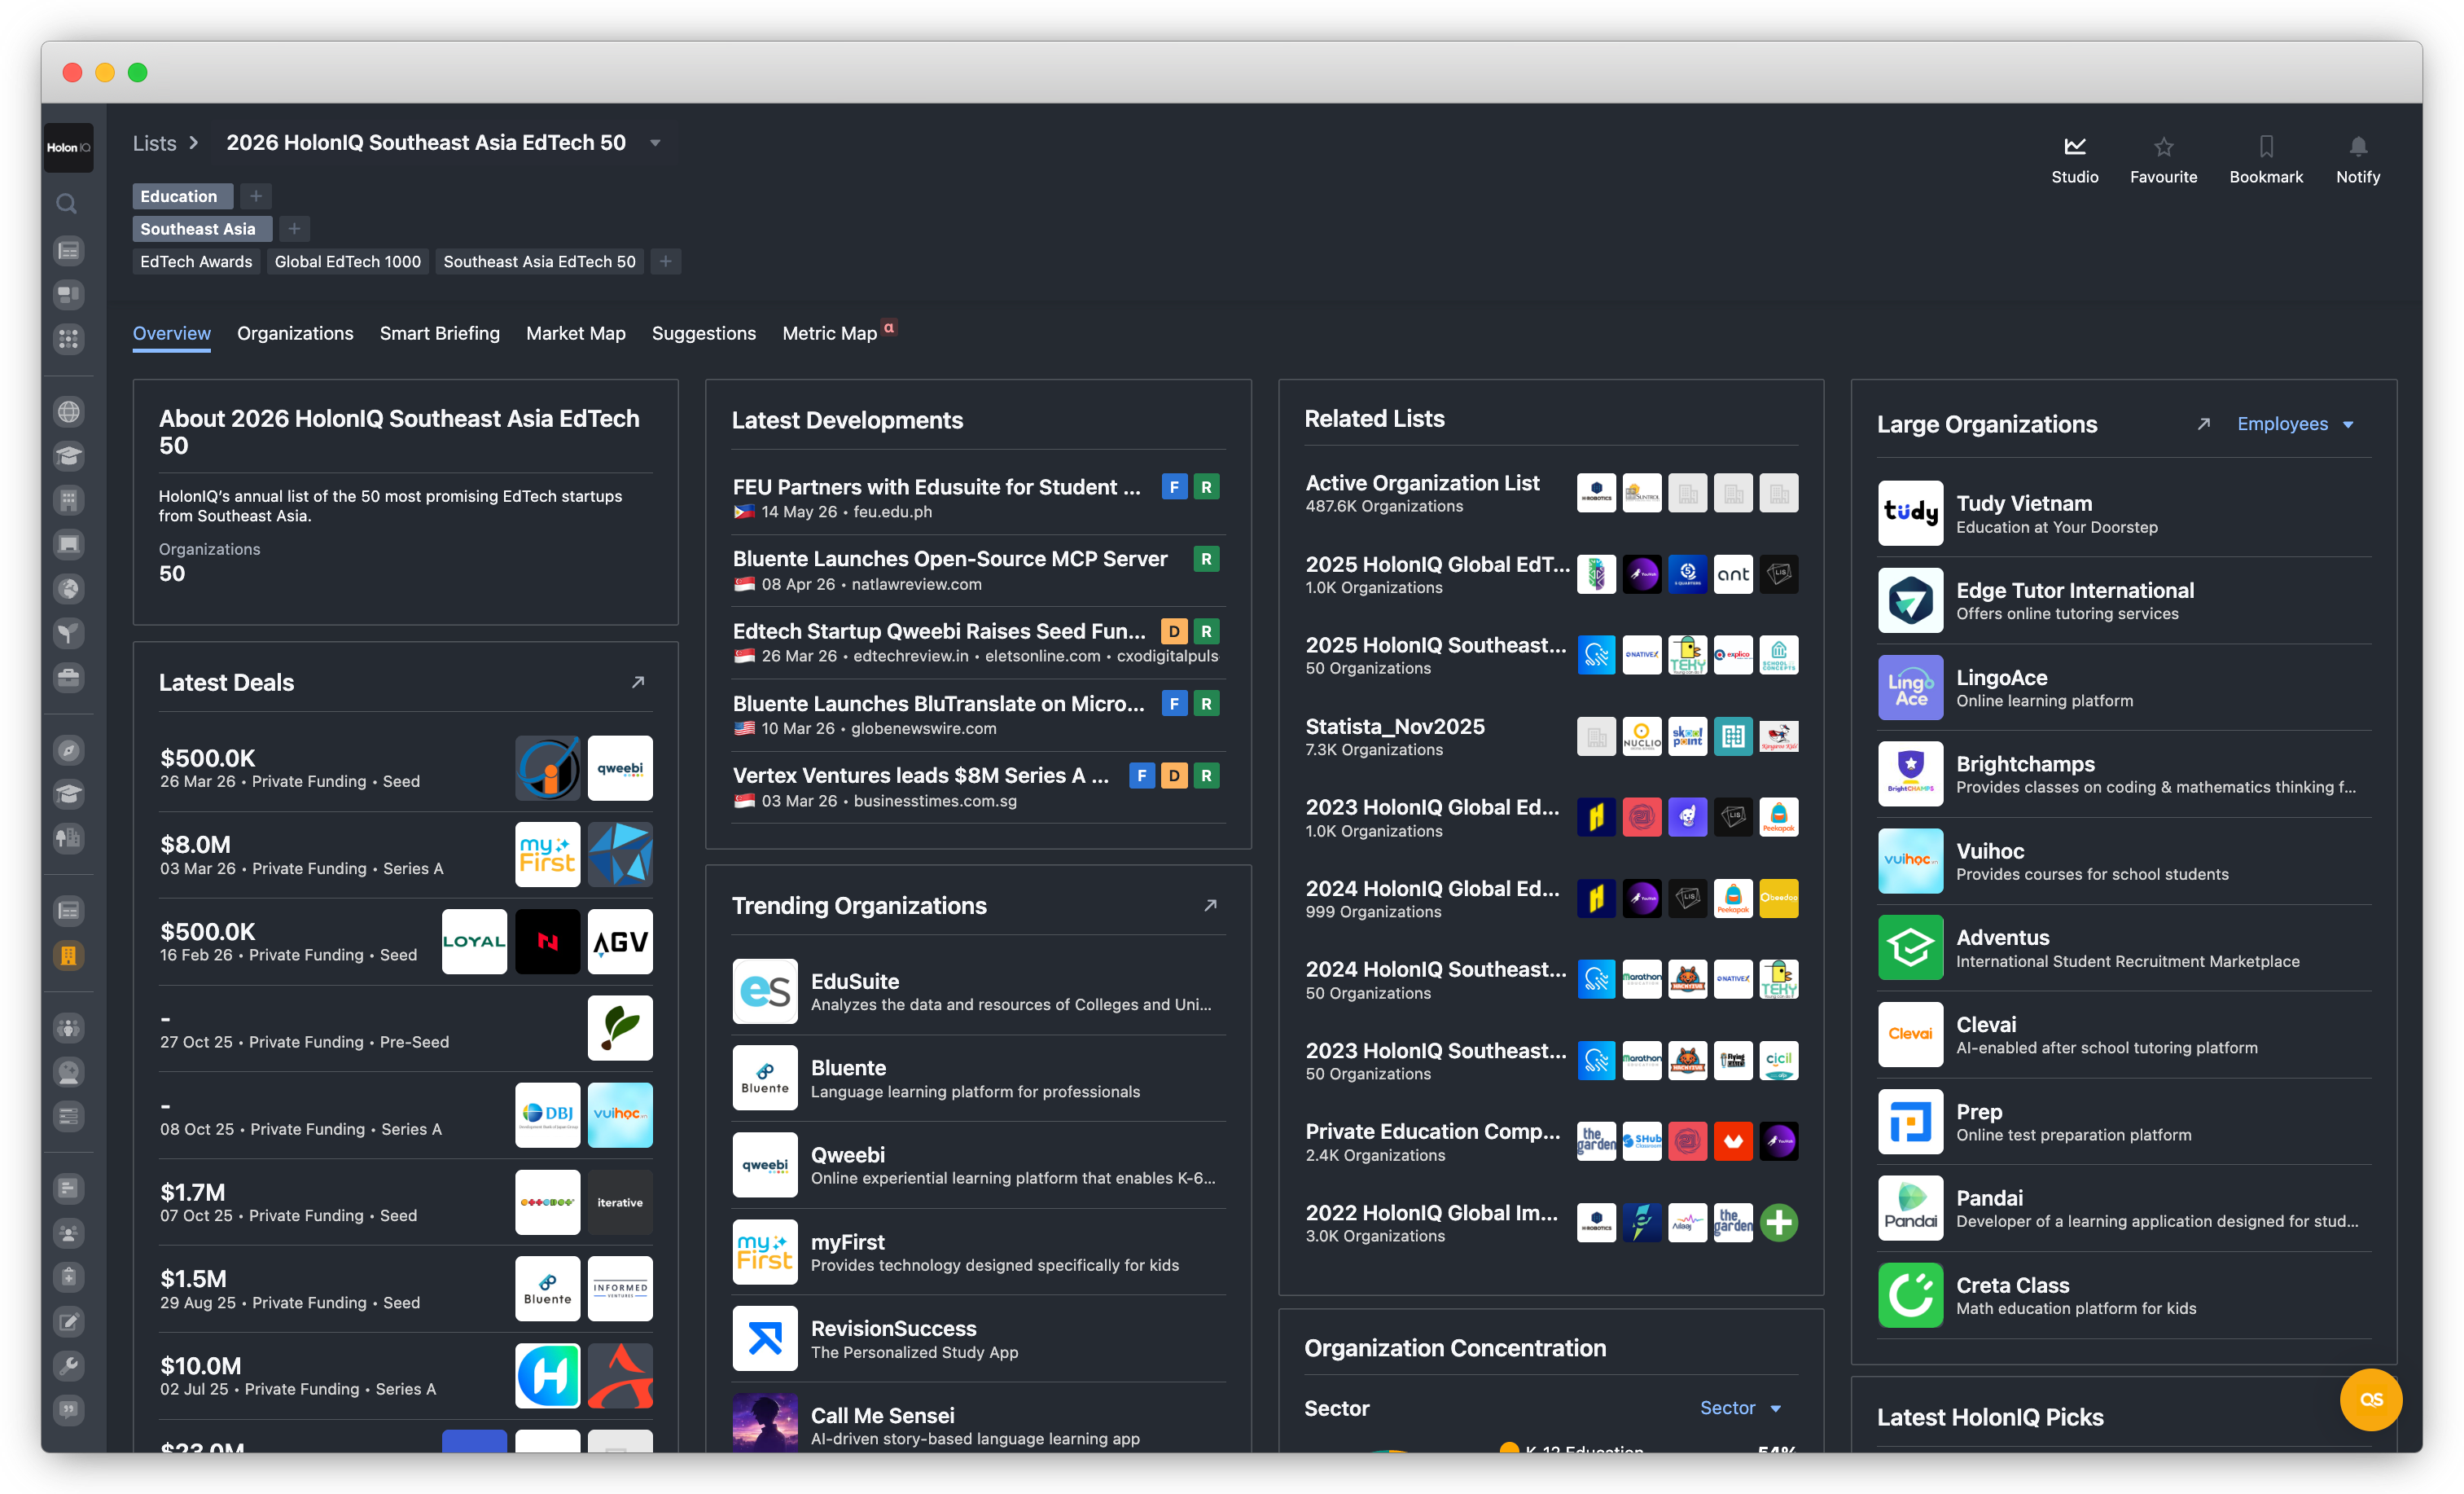Click the qweebi logo in $500.0K deal

coord(620,768)
